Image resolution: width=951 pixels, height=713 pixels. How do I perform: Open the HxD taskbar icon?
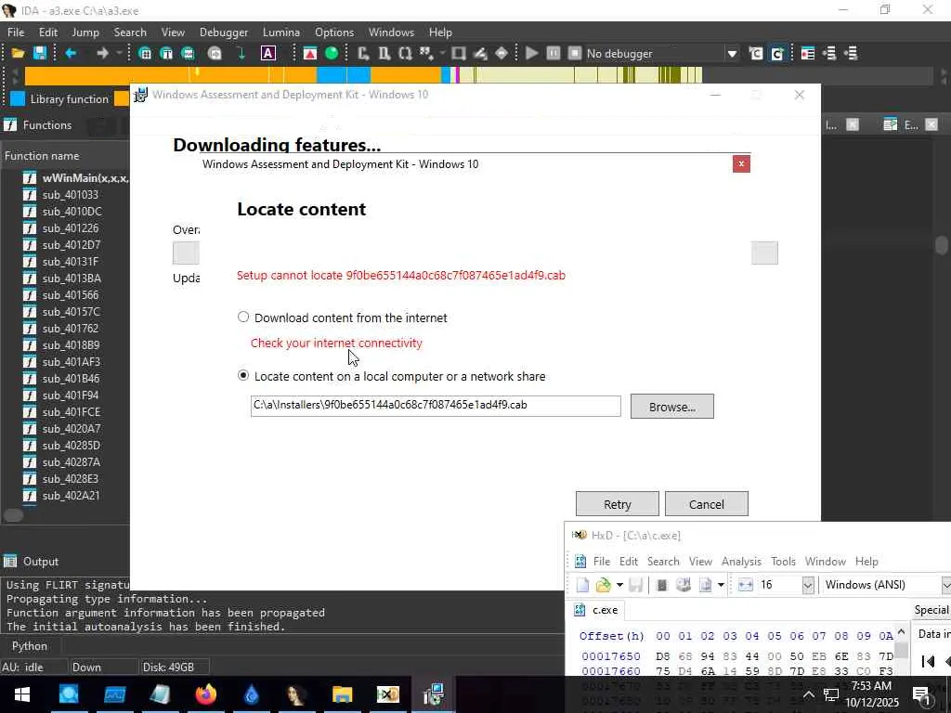[387, 694]
